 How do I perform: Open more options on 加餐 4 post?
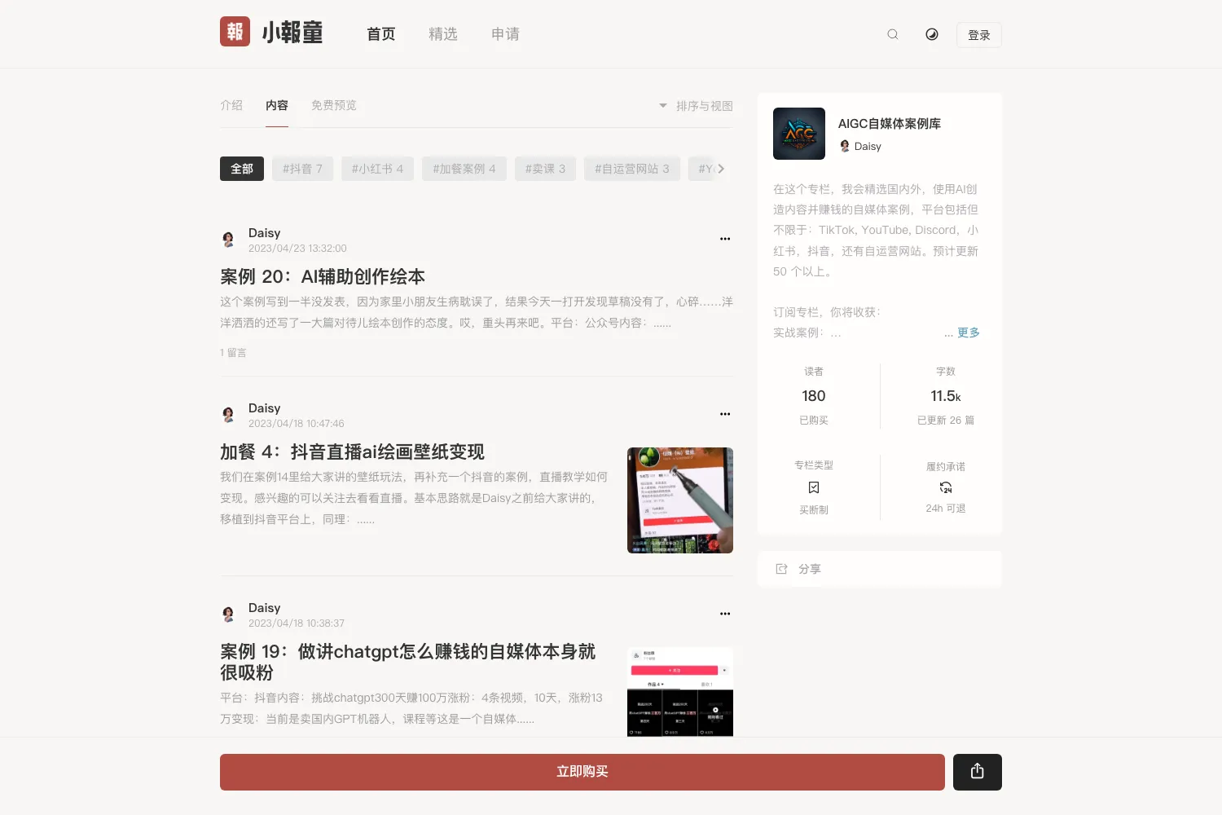(725, 414)
